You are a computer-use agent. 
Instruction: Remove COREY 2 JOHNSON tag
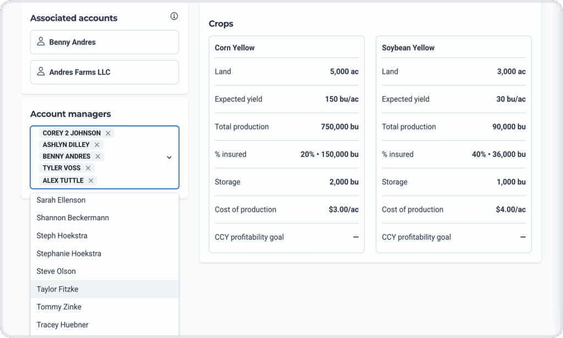click(108, 133)
